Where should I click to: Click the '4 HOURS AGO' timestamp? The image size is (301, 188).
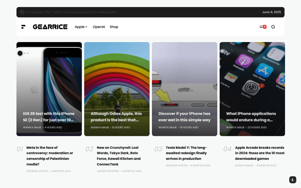tap(53, 127)
